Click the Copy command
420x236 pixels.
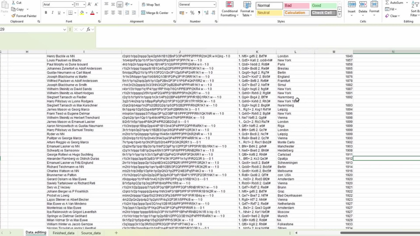tap(18, 9)
